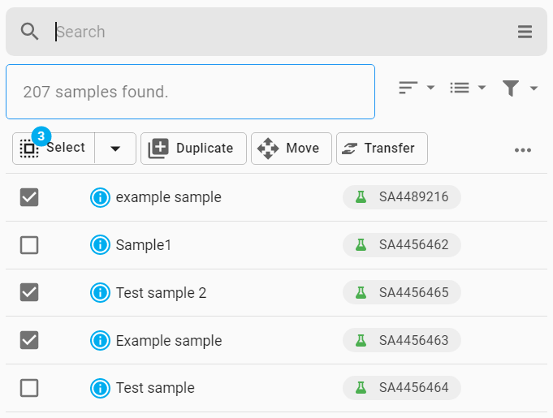Check the Sample1 checkbox
The width and height of the screenshot is (553, 418).
tap(29, 245)
